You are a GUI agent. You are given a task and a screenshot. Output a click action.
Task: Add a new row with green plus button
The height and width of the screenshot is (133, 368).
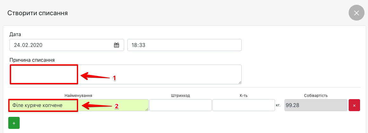coord(14,123)
